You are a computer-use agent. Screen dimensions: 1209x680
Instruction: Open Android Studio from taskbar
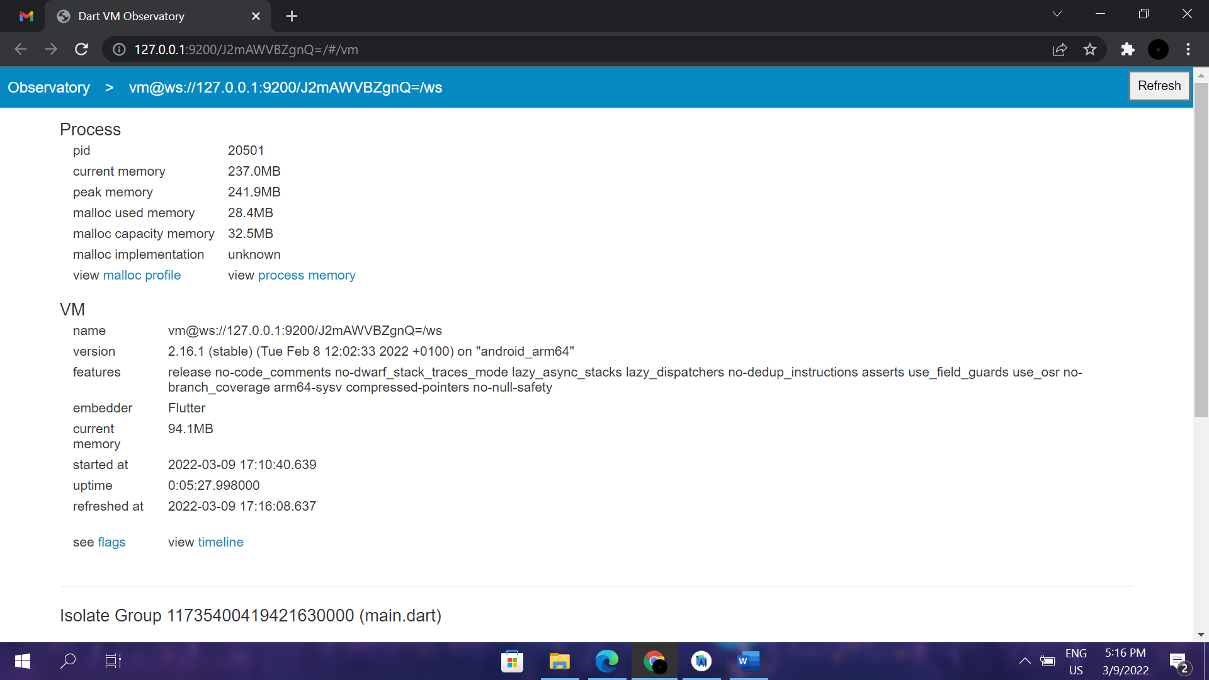pyautogui.click(x=701, y=661)
